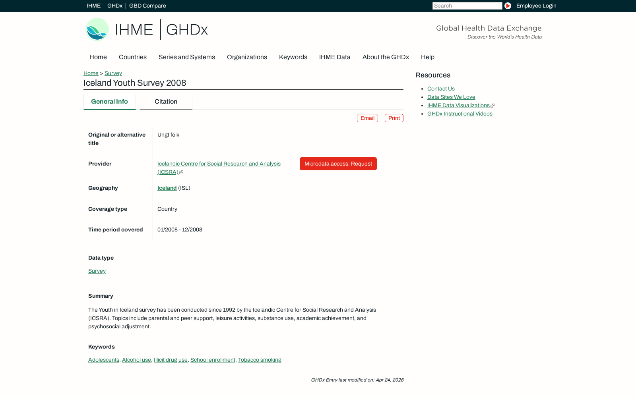This screenshot has width=636, height=397.
Task: Click the Print button
Action: pyautogui.click(x=394, y=118)
